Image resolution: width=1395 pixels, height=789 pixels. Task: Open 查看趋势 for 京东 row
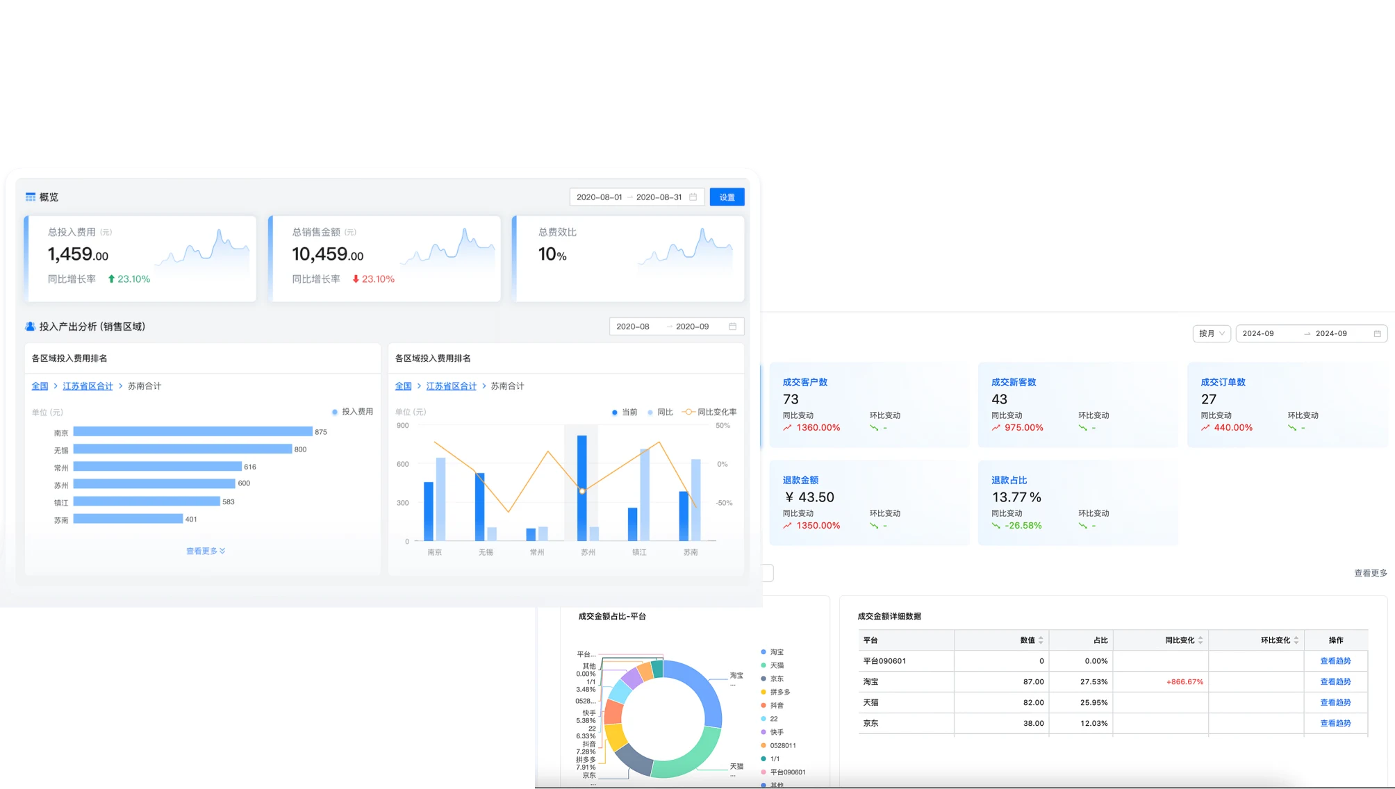(x=1335, y=723)
